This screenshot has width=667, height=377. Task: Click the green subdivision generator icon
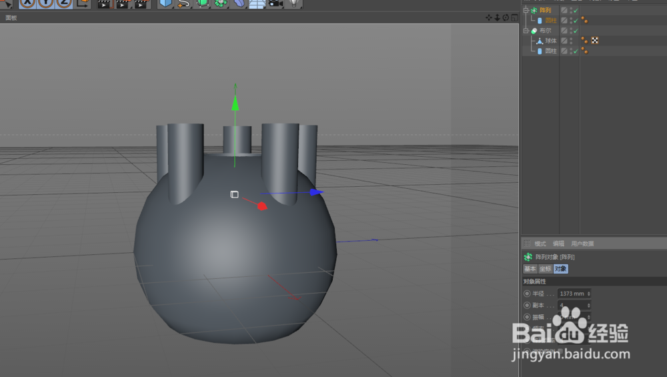[x=202, y=3]
